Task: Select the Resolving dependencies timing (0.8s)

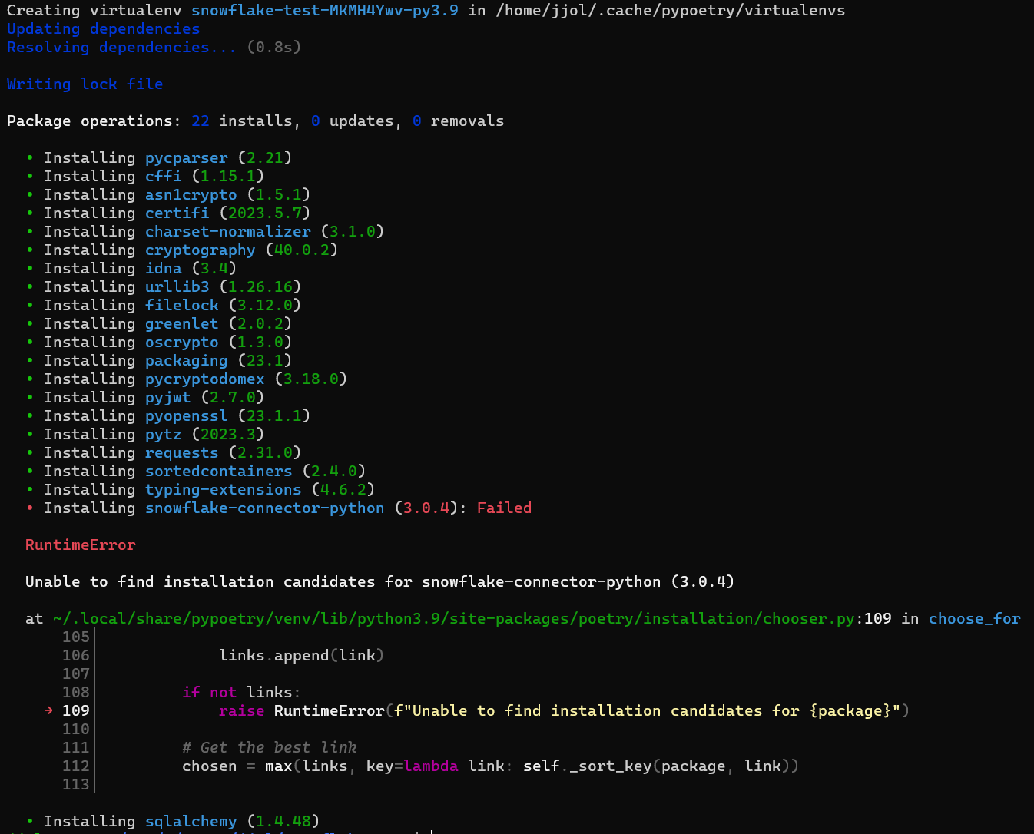Action: 275,47
